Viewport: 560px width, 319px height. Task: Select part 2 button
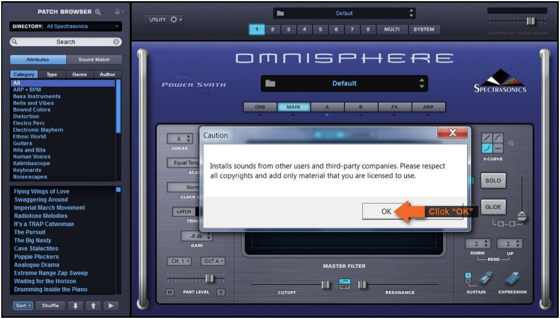272,30
